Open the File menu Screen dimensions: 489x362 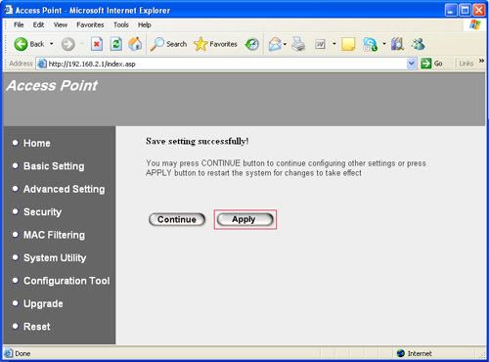19,24
